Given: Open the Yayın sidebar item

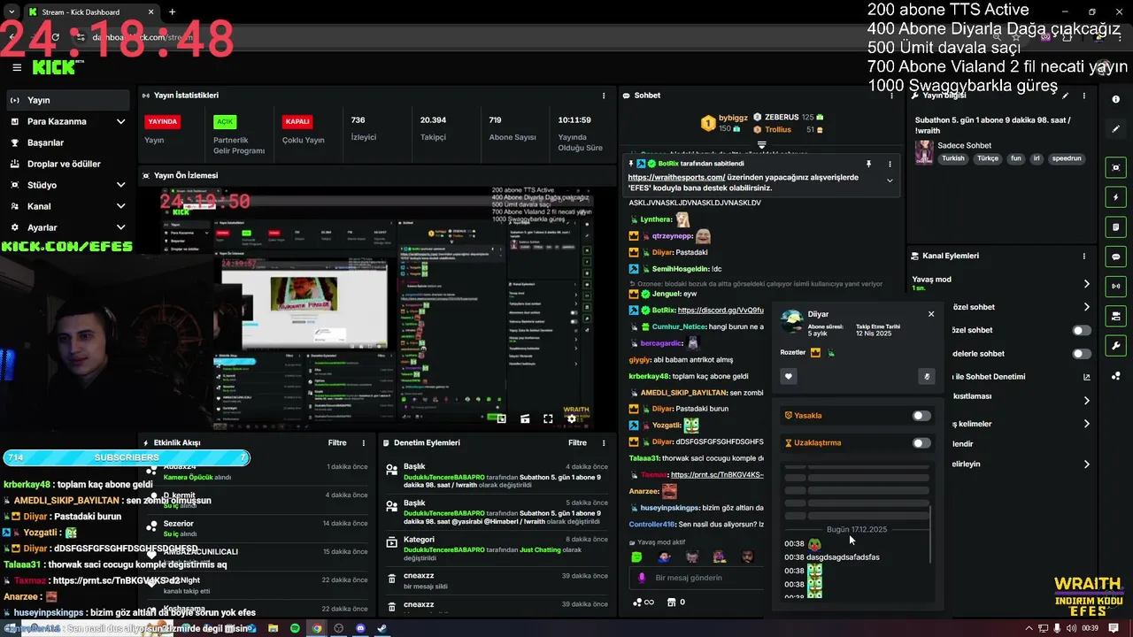Looking at the screenshot, I should tap(67, 100).
